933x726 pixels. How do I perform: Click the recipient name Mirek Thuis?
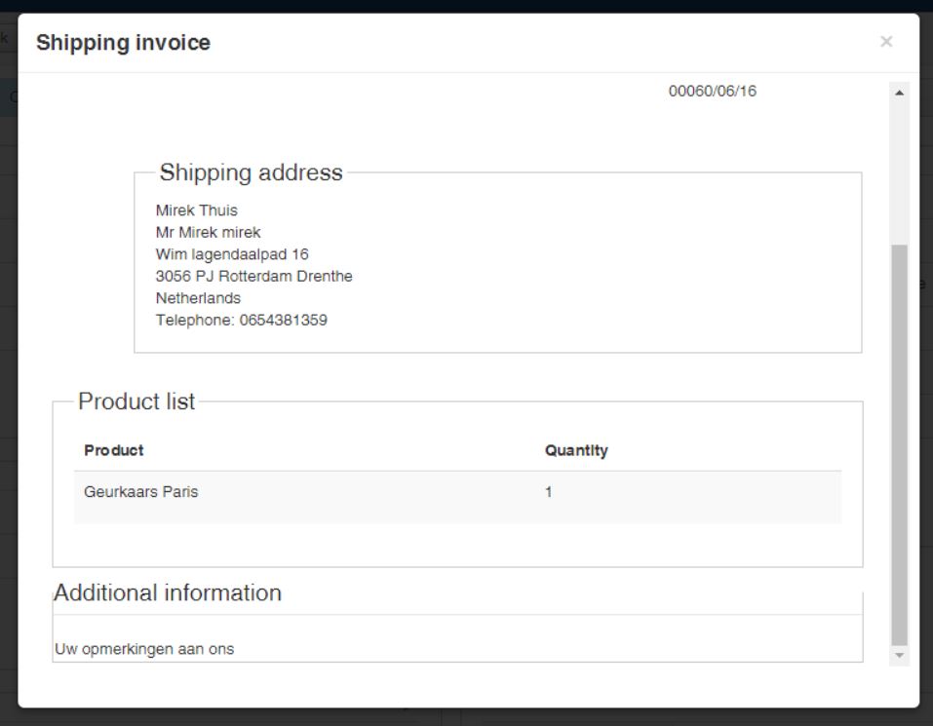point(196,210)
